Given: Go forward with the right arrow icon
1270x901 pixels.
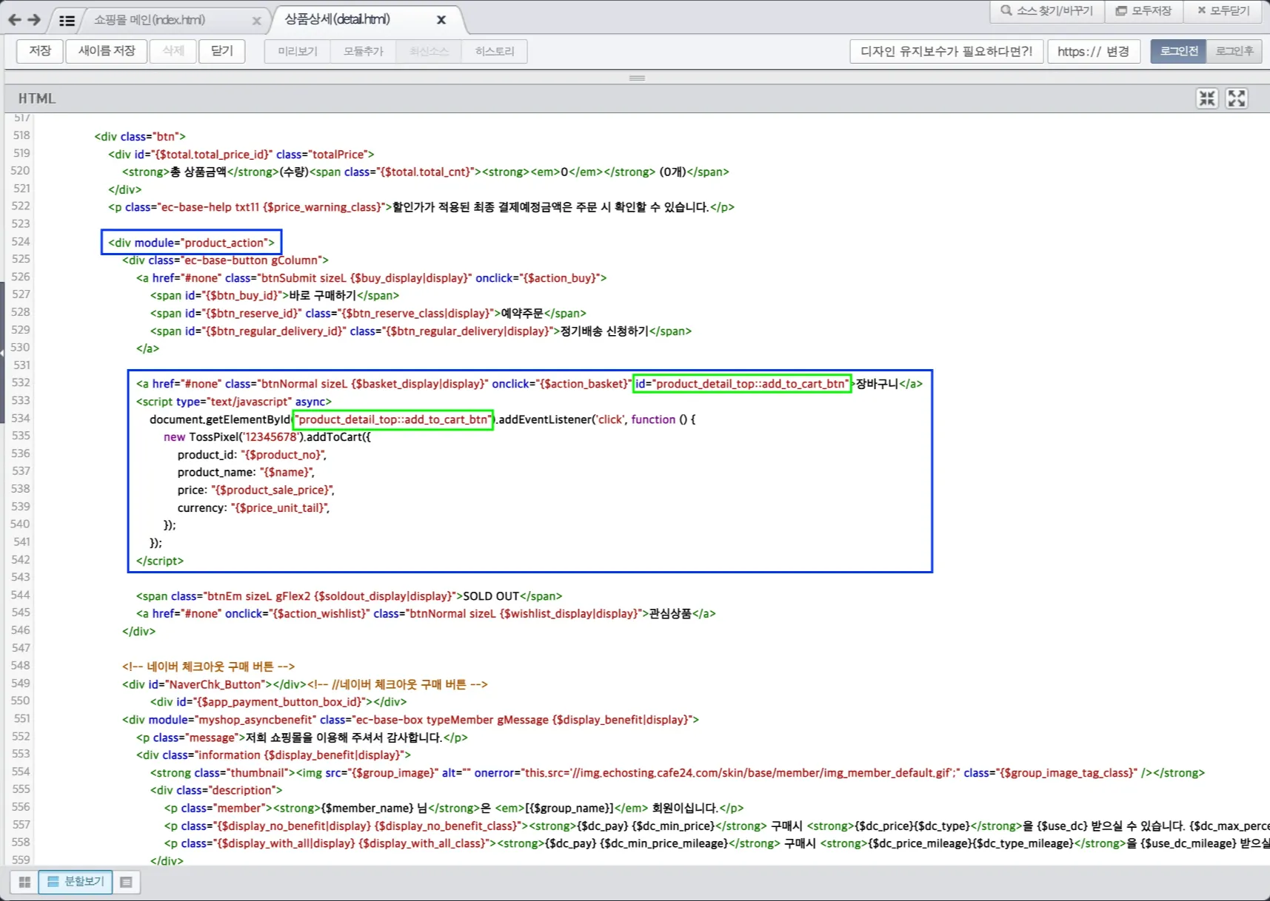Looking at the screenshot, I should pyautogui.click(x=33, y=20).
